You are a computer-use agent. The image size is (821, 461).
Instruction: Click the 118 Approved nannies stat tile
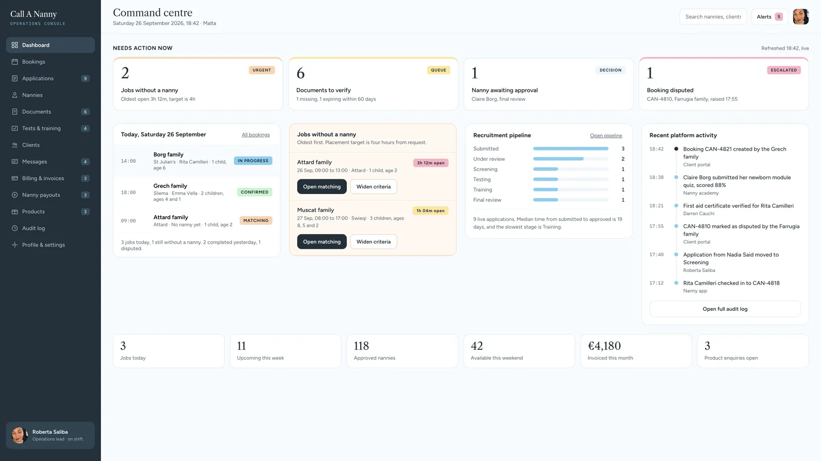tap(402, 351)
